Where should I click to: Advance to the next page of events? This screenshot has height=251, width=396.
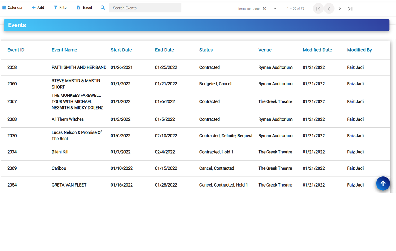[x=339, y=8]
